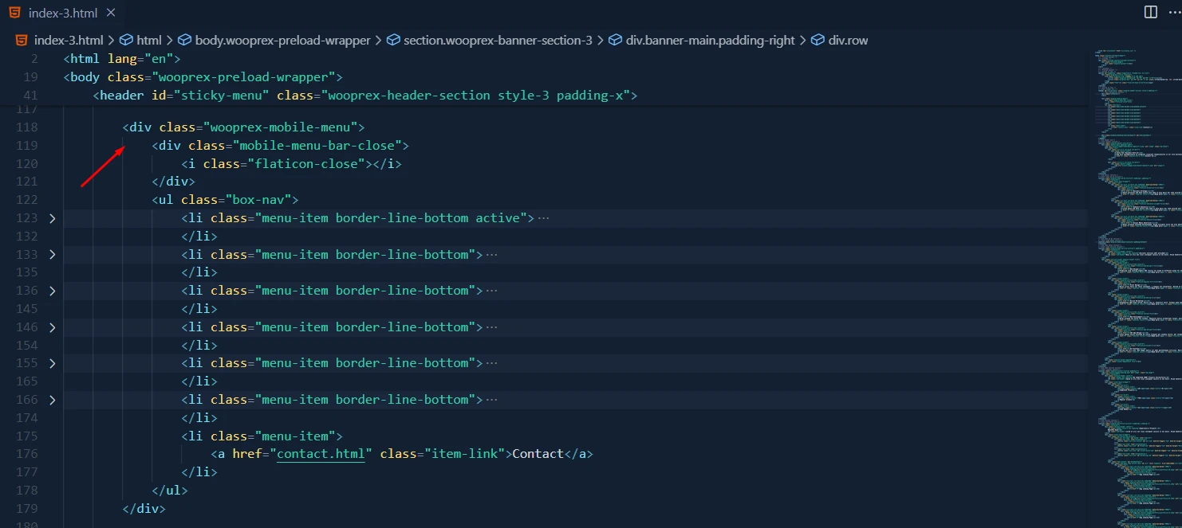Expand folded code at line 123

click(53, 218)
